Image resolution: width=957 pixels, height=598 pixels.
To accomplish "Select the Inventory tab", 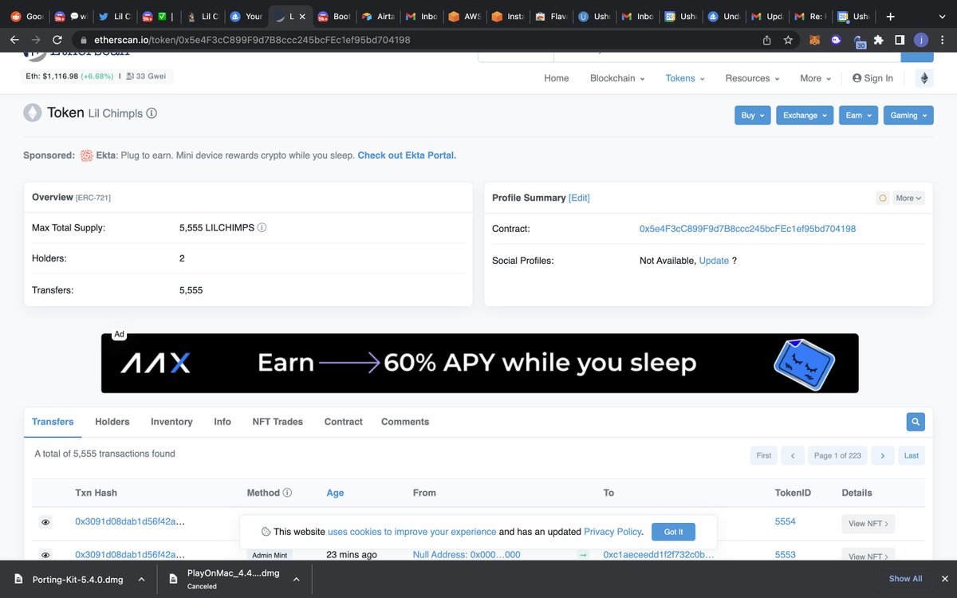I will pos(171,422).
